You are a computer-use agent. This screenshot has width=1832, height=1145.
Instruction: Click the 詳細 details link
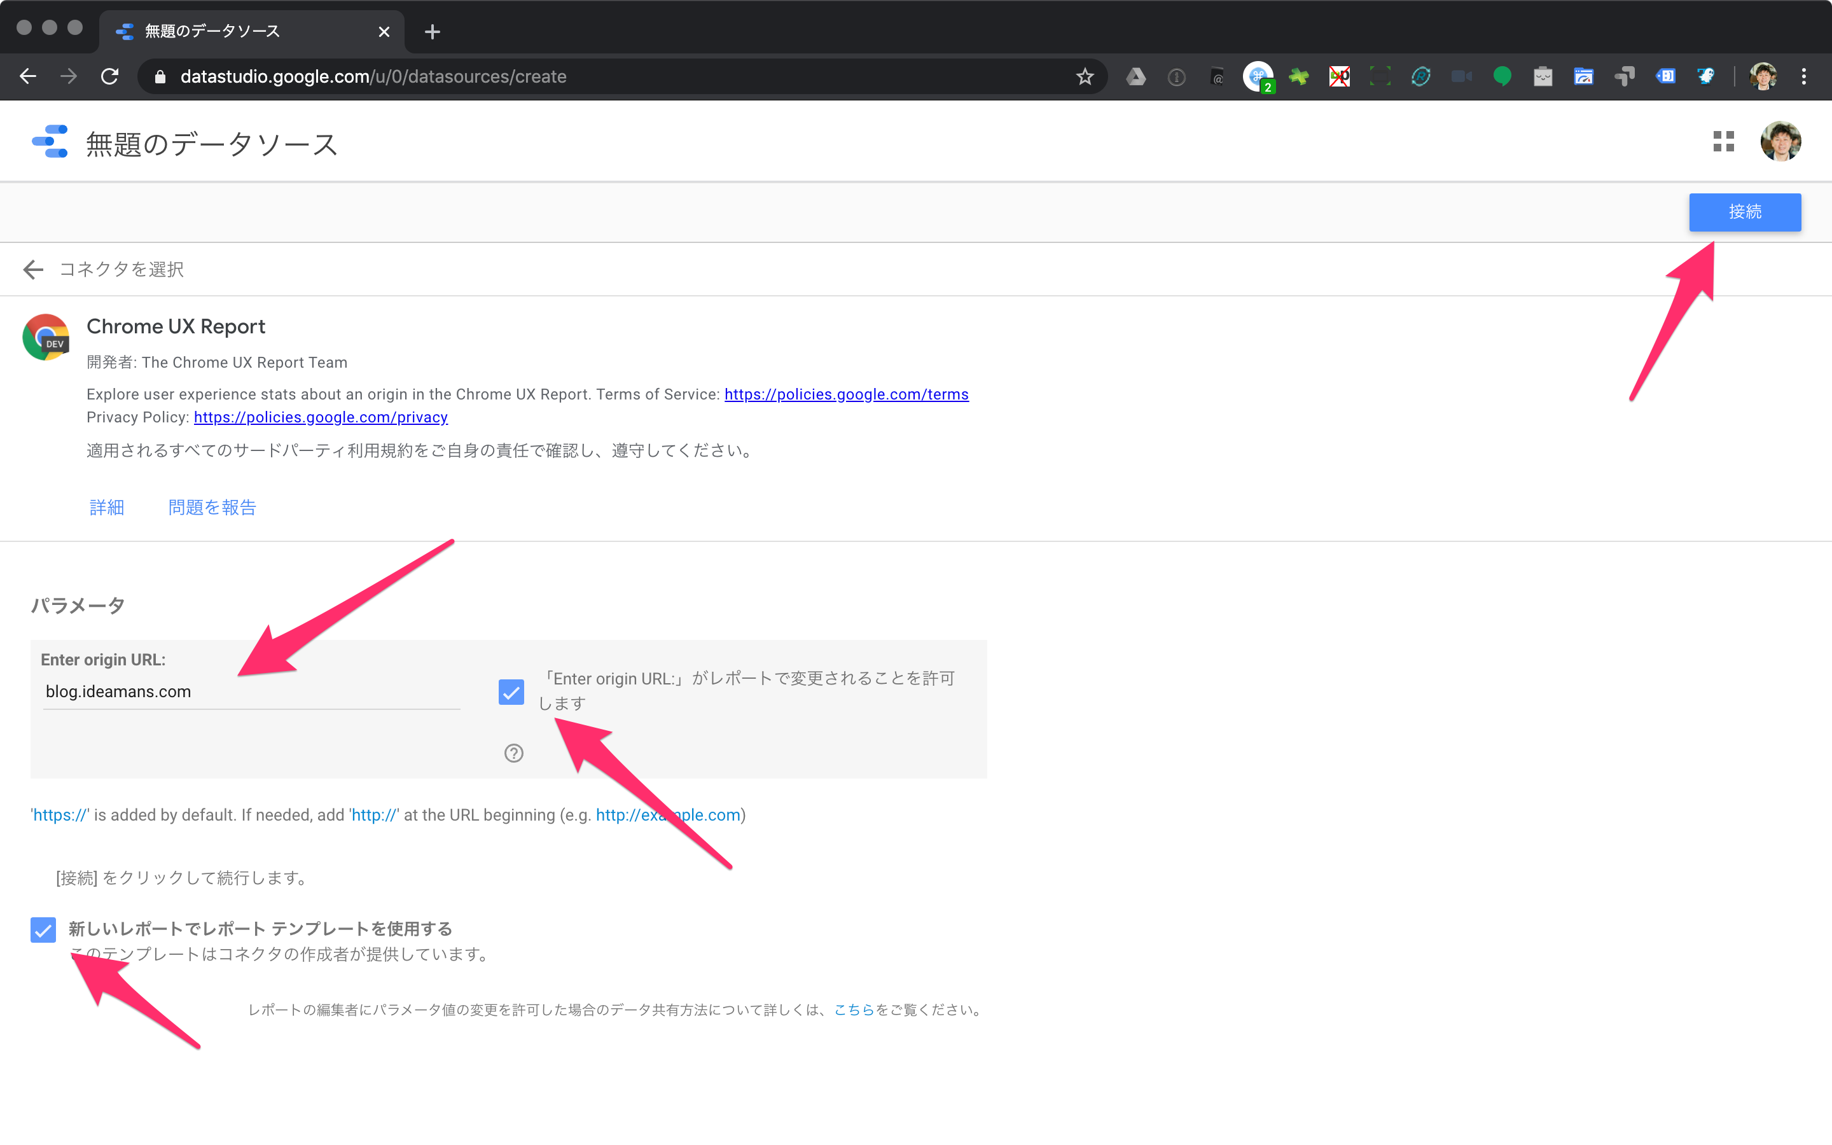click(x=107, y=508)
